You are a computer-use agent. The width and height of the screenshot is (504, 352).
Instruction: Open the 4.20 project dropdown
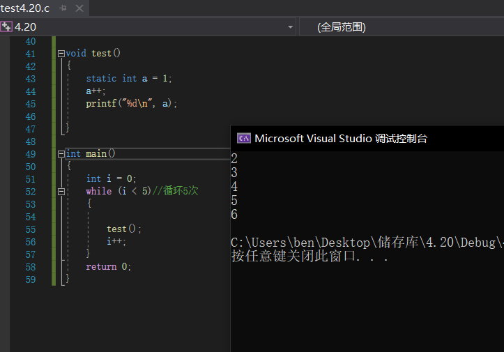(290, 27)
